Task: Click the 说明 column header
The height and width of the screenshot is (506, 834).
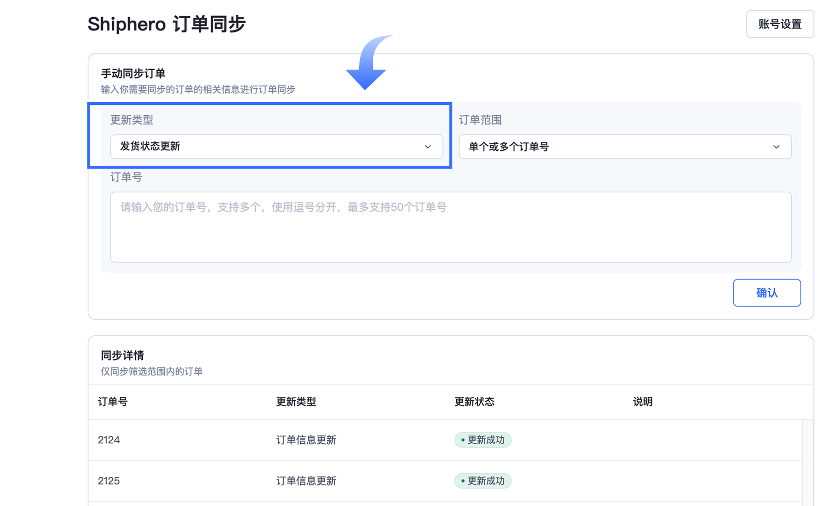Action: (x=642, y=402)
